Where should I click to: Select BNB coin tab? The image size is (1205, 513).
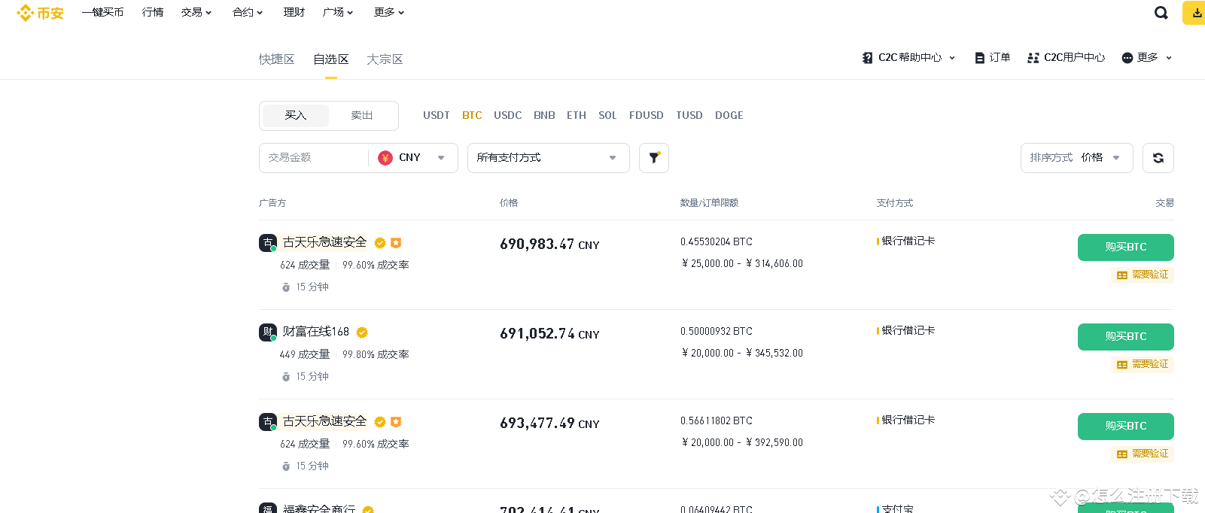(544, 116)
